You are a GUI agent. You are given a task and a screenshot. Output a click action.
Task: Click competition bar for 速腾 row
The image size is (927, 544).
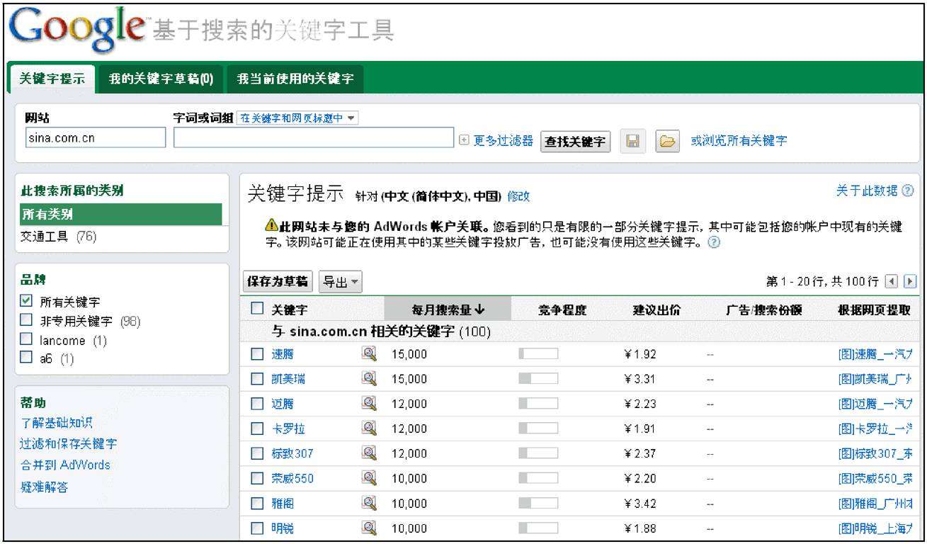[x=538, y=354]
